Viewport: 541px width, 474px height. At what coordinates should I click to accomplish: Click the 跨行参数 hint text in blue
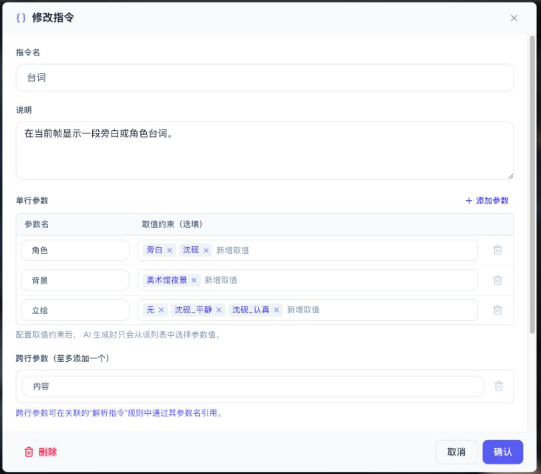coord(119,413)
